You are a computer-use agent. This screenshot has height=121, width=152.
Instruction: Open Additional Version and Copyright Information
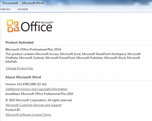[x=37, y=89]
